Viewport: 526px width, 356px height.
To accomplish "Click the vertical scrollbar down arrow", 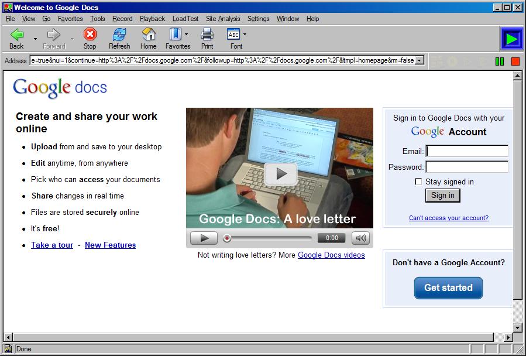I will pyautogui.click(x=518, y=328).
